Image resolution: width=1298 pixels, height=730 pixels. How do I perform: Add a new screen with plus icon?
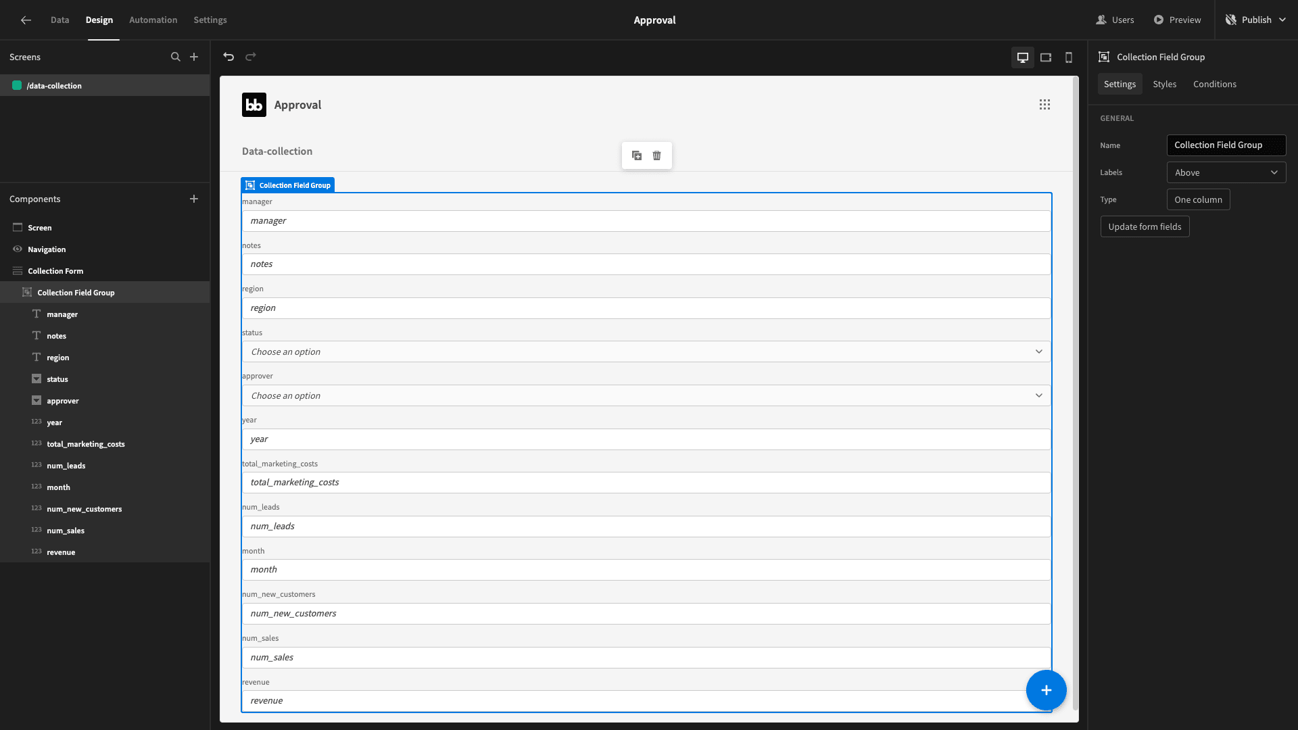click(x=194, y=57)
